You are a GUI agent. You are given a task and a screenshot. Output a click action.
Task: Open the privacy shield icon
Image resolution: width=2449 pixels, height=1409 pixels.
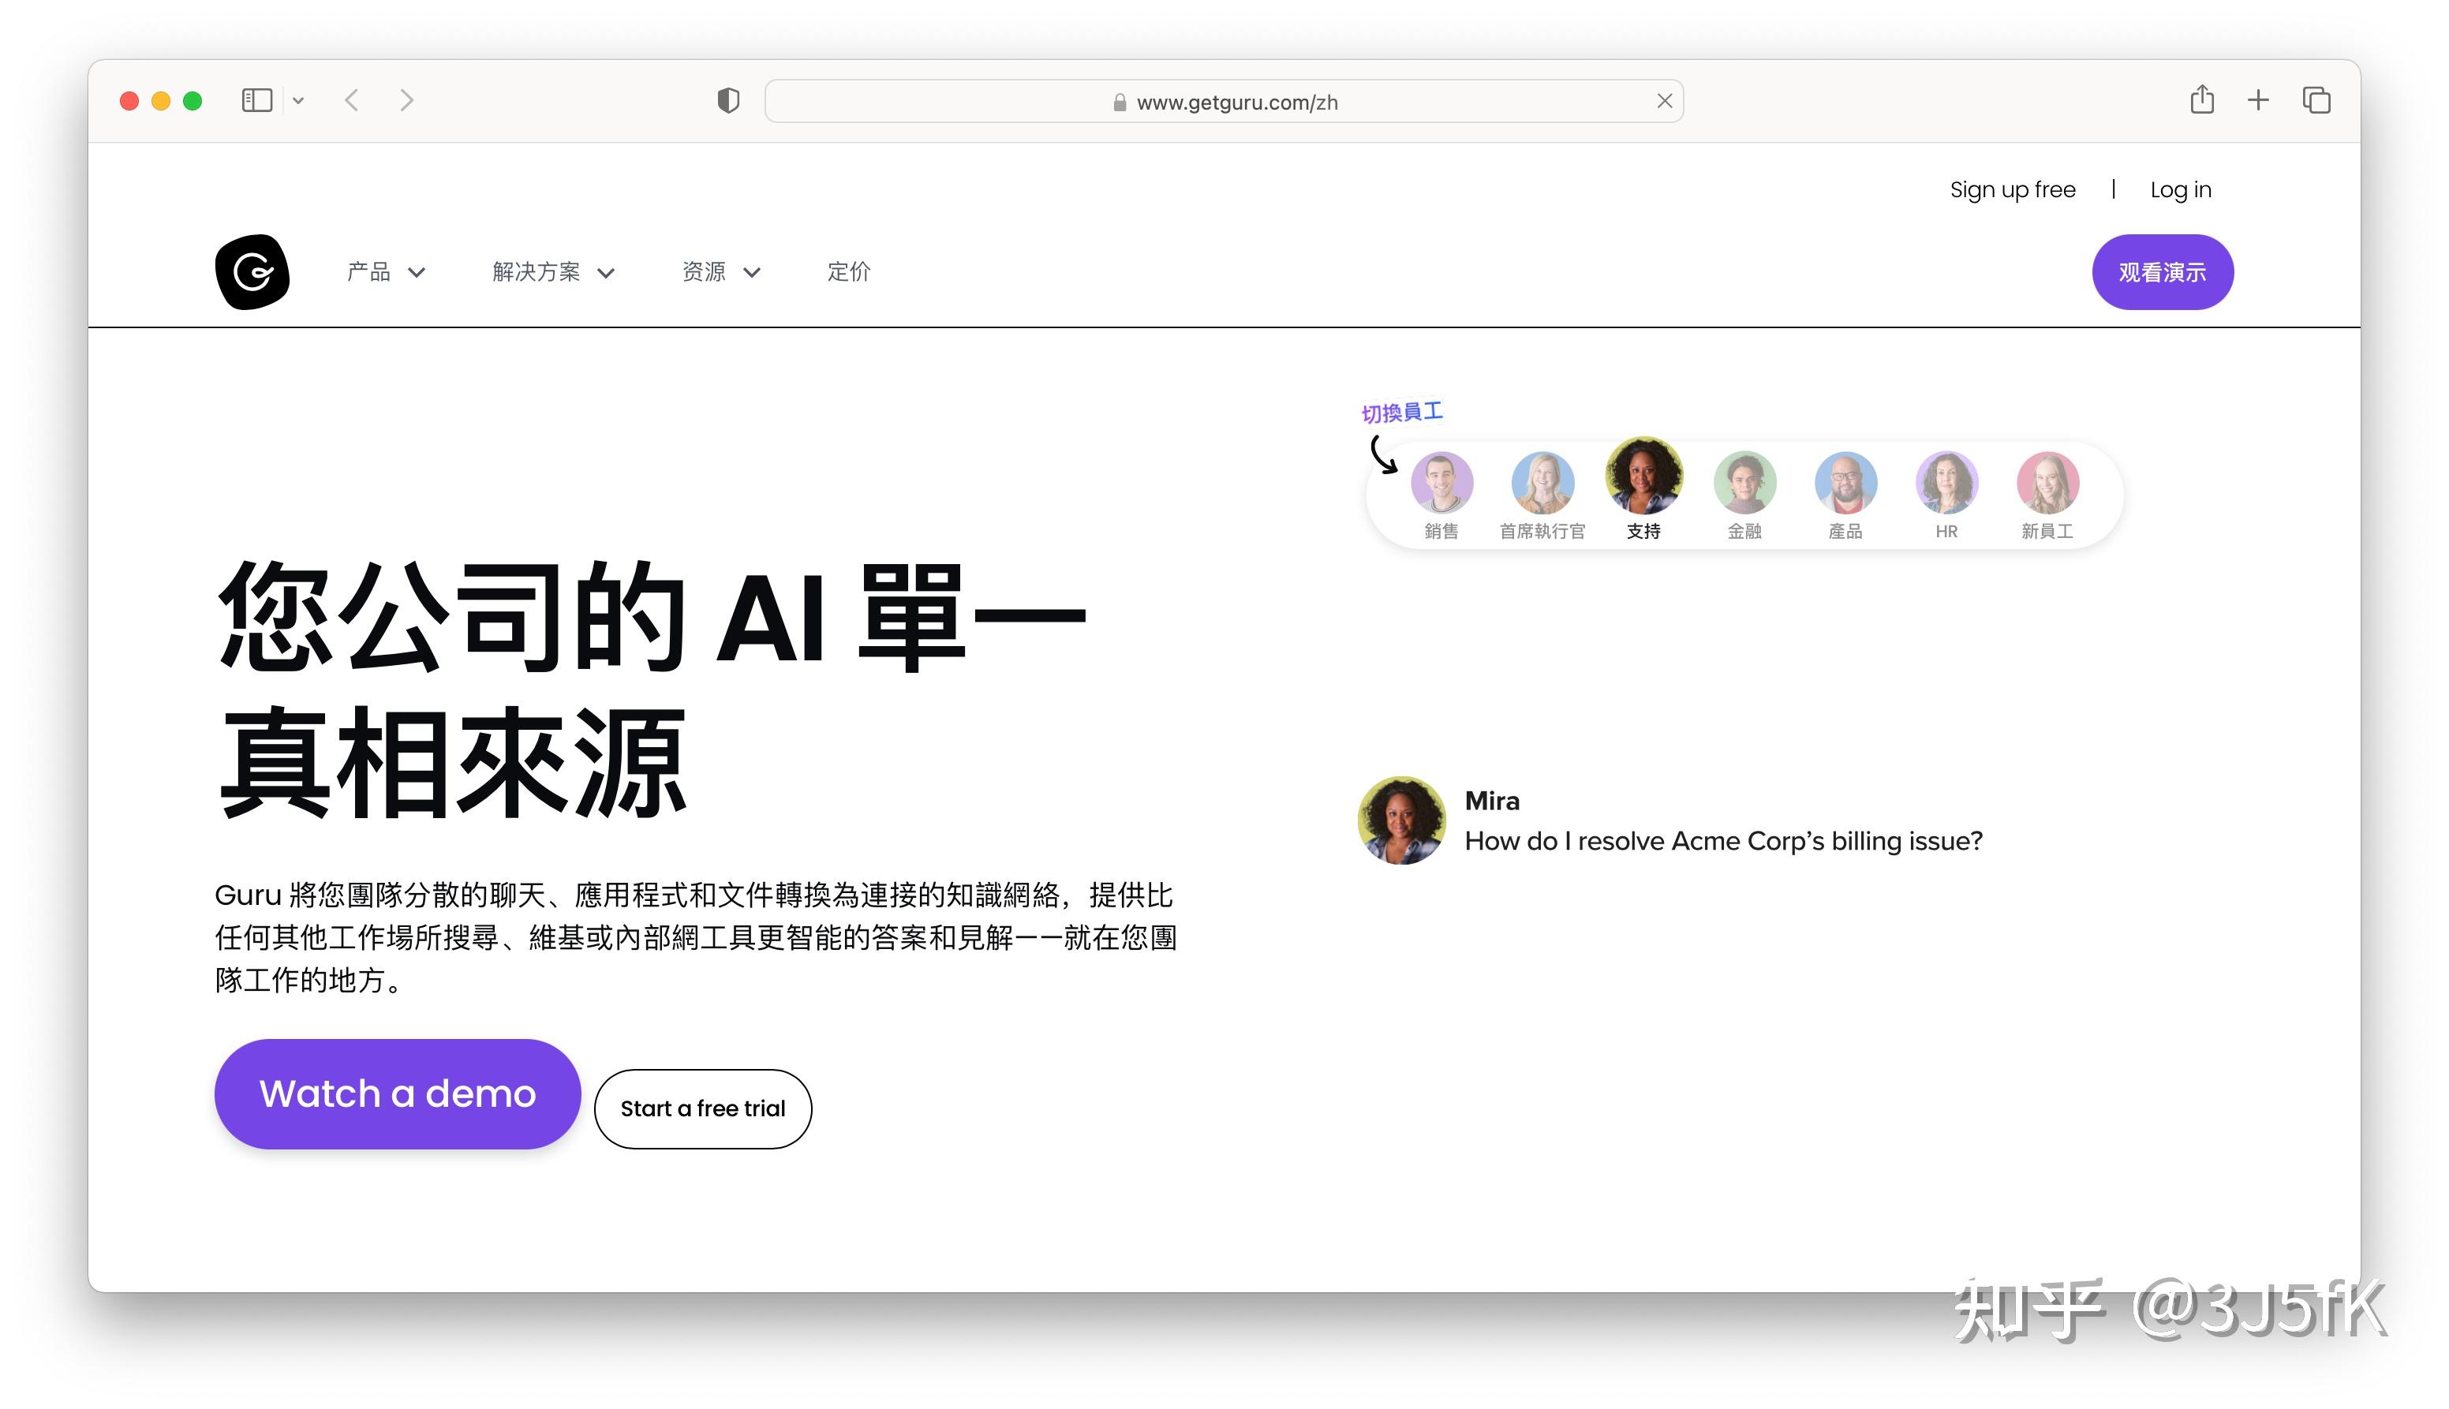(x=727, y=101)
